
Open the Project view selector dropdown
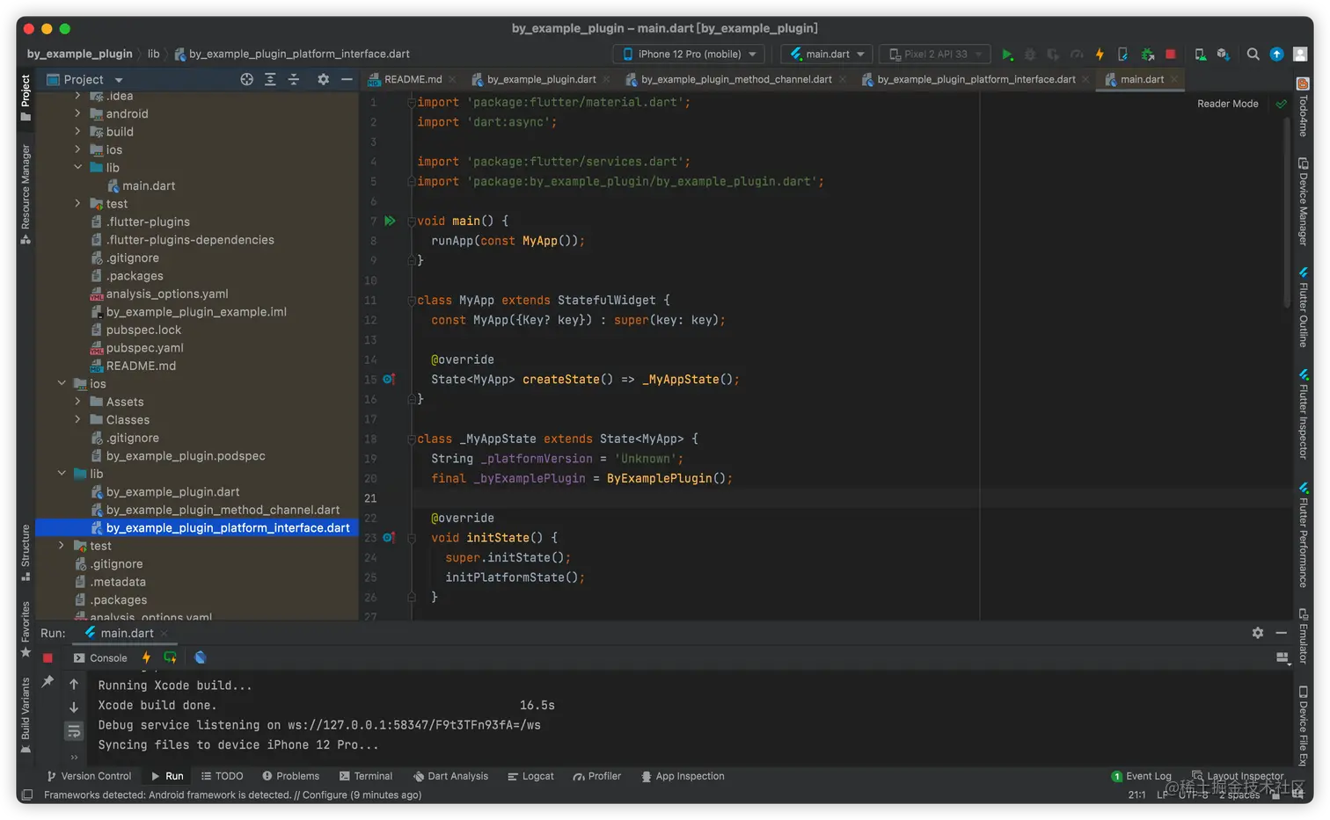[x=84, y=79]
